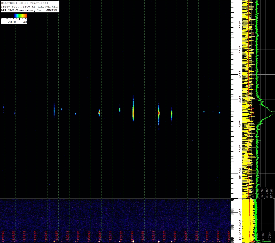Click the 11:20:26 time label
This screenshot has width=275, height=243.
click(x=78, y=236)
